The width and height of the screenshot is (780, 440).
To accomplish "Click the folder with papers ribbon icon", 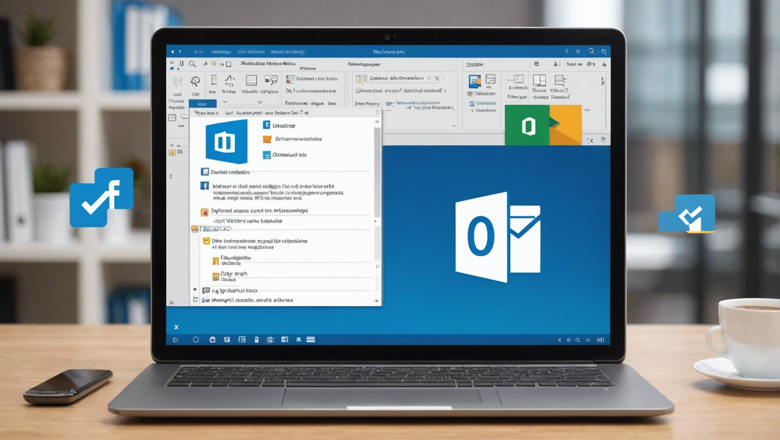I will 361,79.
